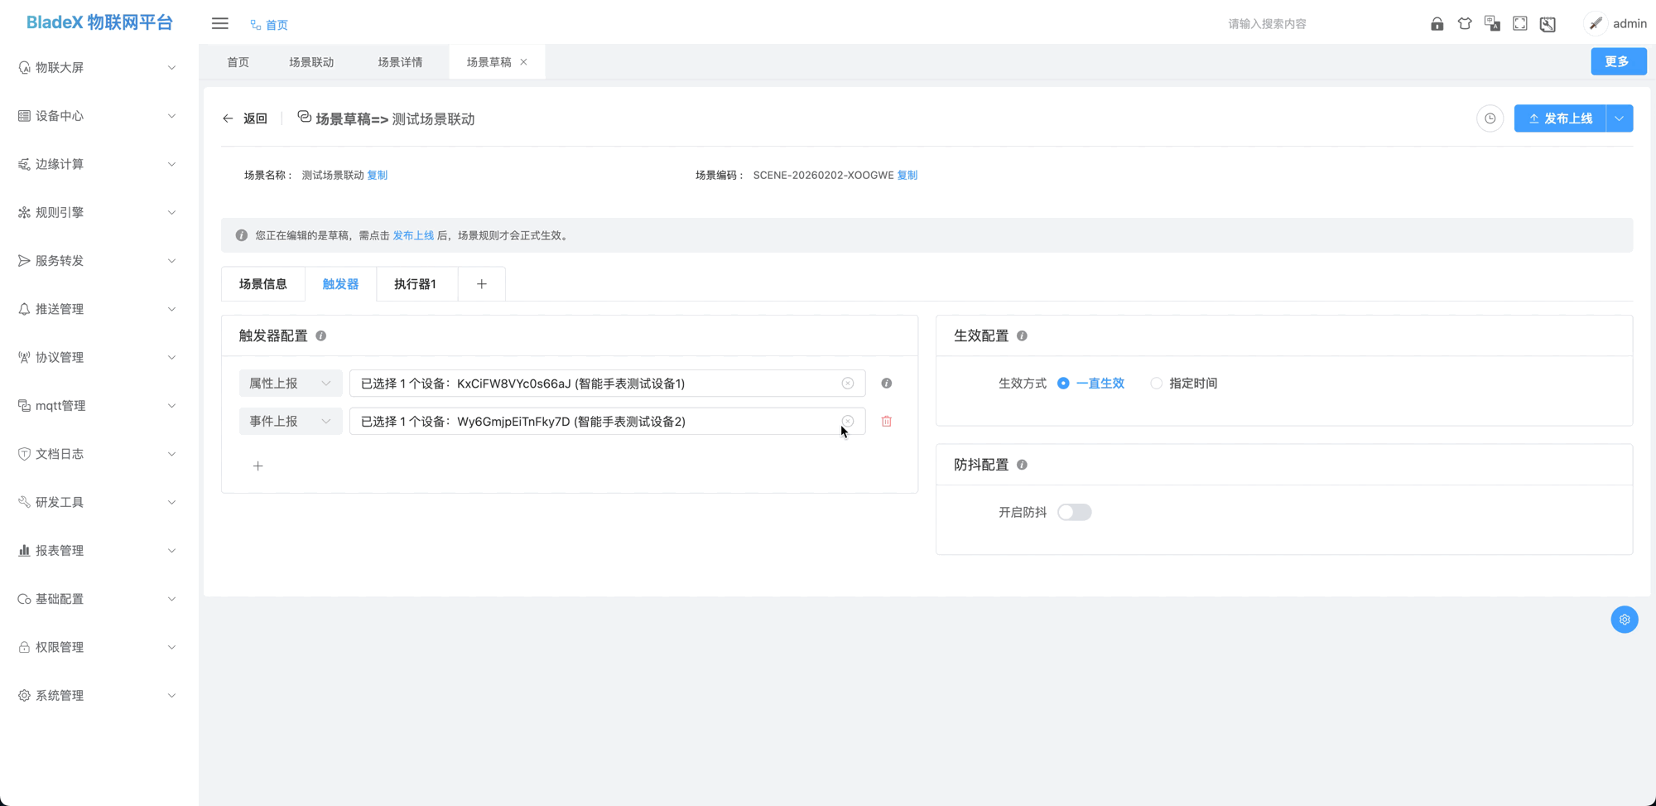Switch to the 场景信息 tab
Screen dimensions: 1656x806
point(262,283)
